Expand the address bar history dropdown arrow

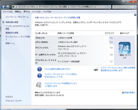pos(106,7)
